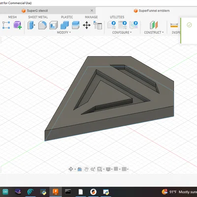
Task: Activate the Move/Copy arrows tool
Action: (x=87, y=25)
